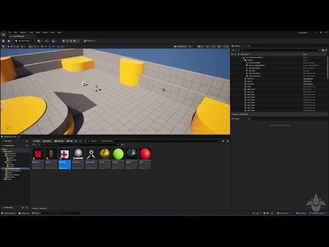329x247 pixels.
Task: Open the Tools menu
Action: [31, 32]
